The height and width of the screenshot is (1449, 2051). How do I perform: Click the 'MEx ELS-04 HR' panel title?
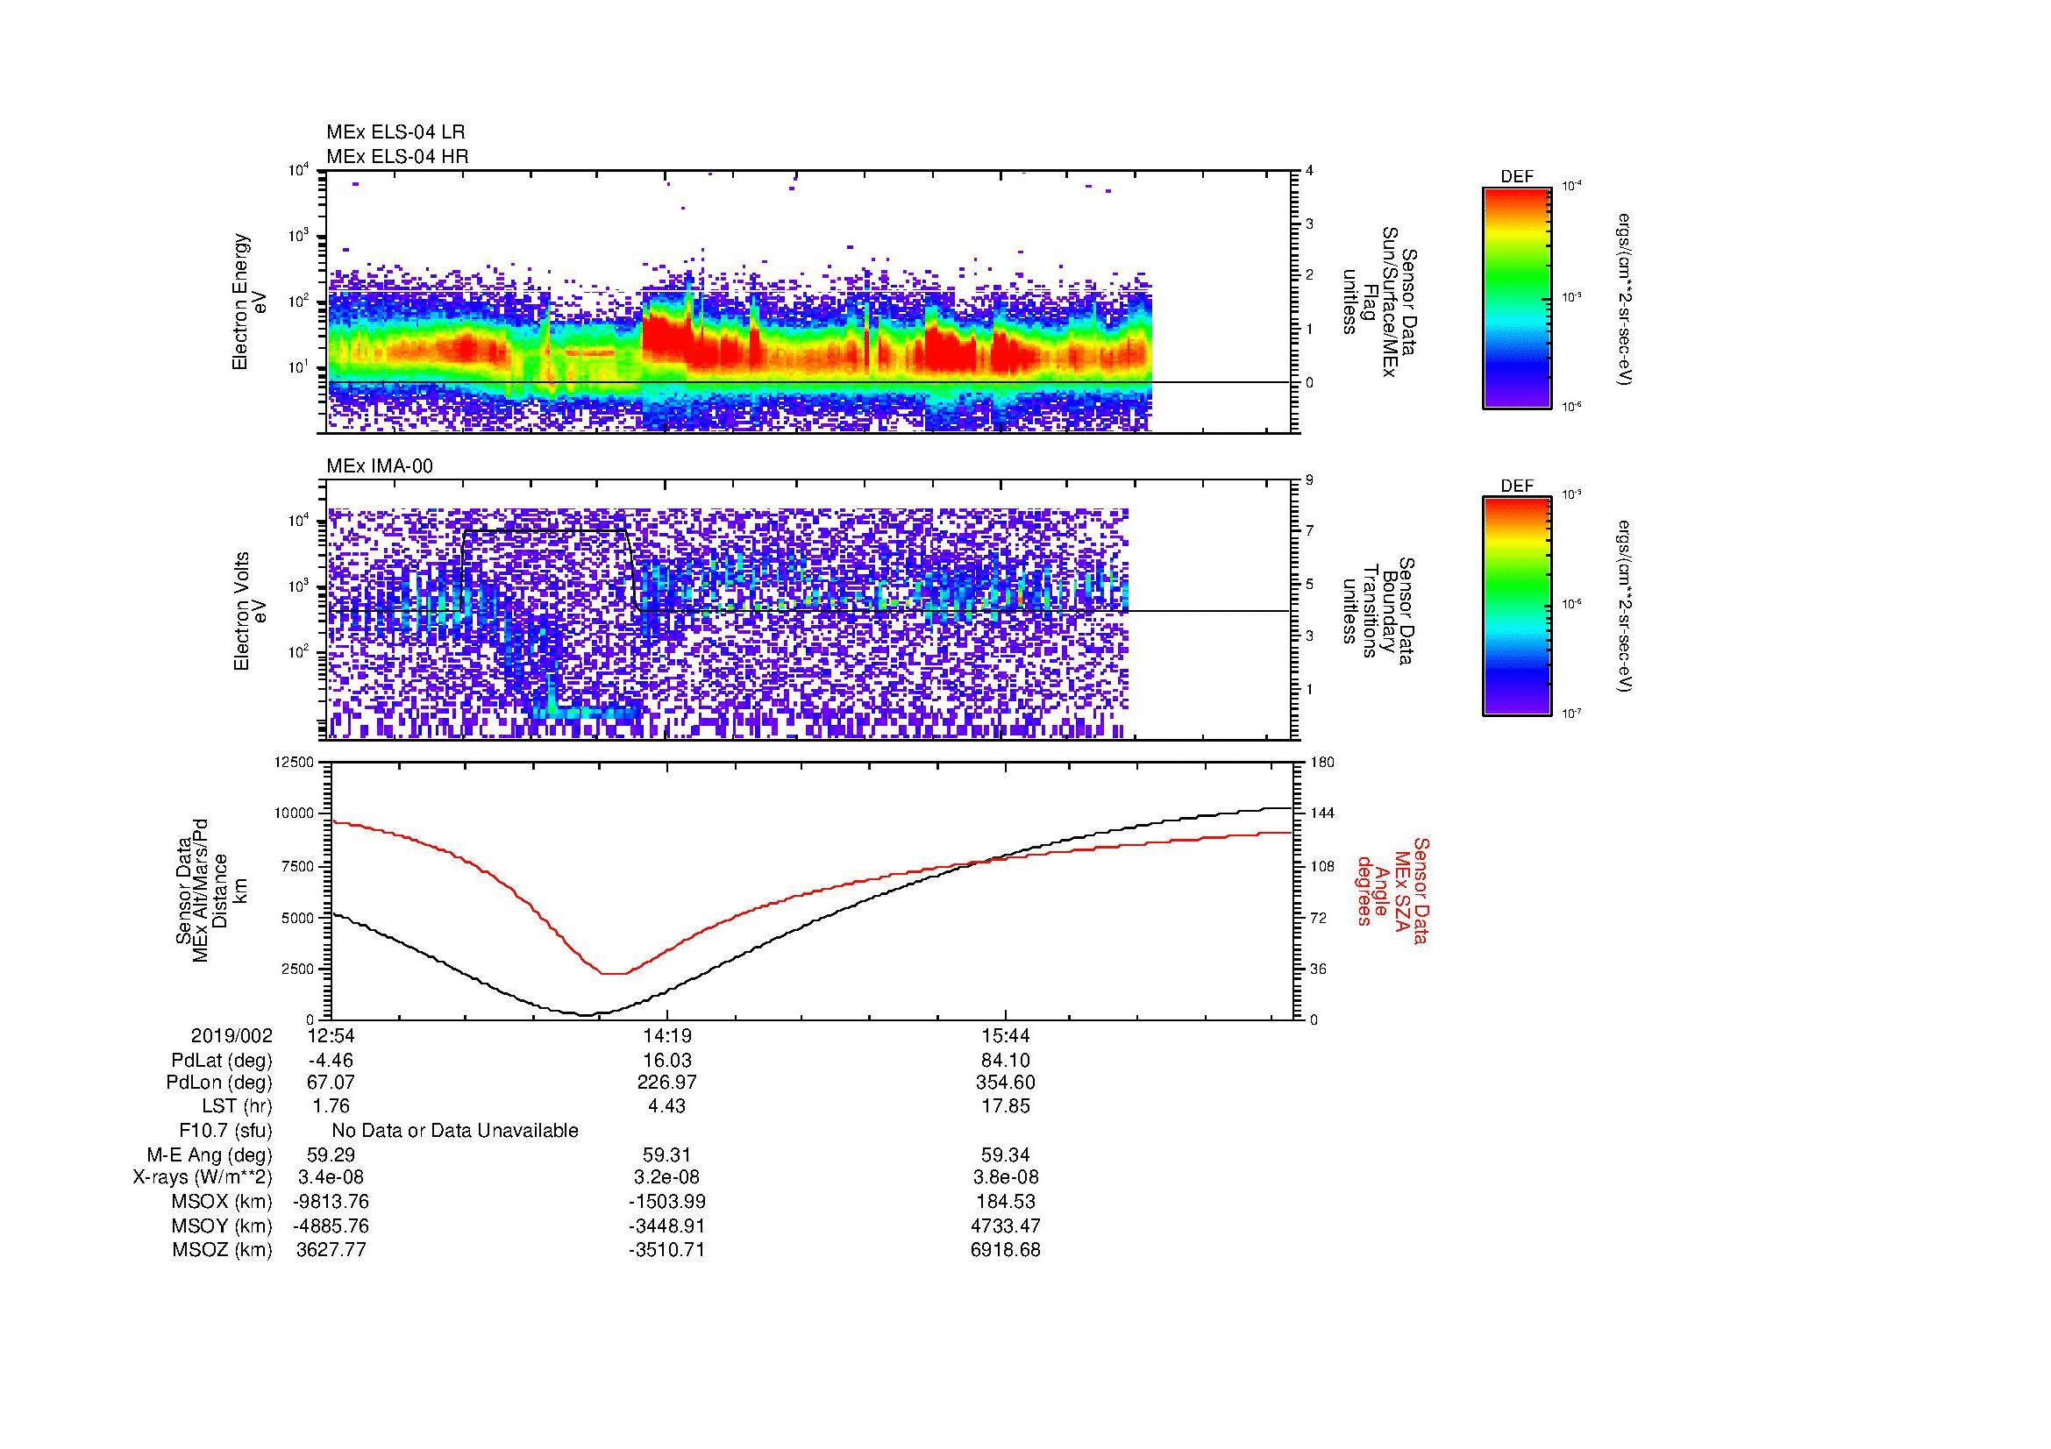point(396,156)
